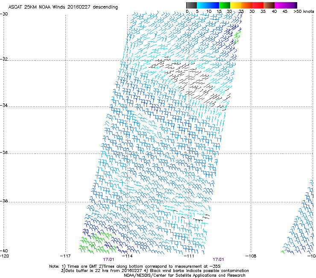Click the '5' label under the color bar
This screenshot has height=278, width=316.
(x=197, y=12)
